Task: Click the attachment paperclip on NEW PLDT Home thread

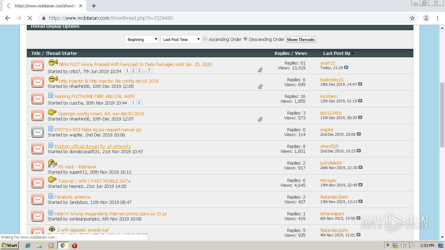Action: [260, 70]
